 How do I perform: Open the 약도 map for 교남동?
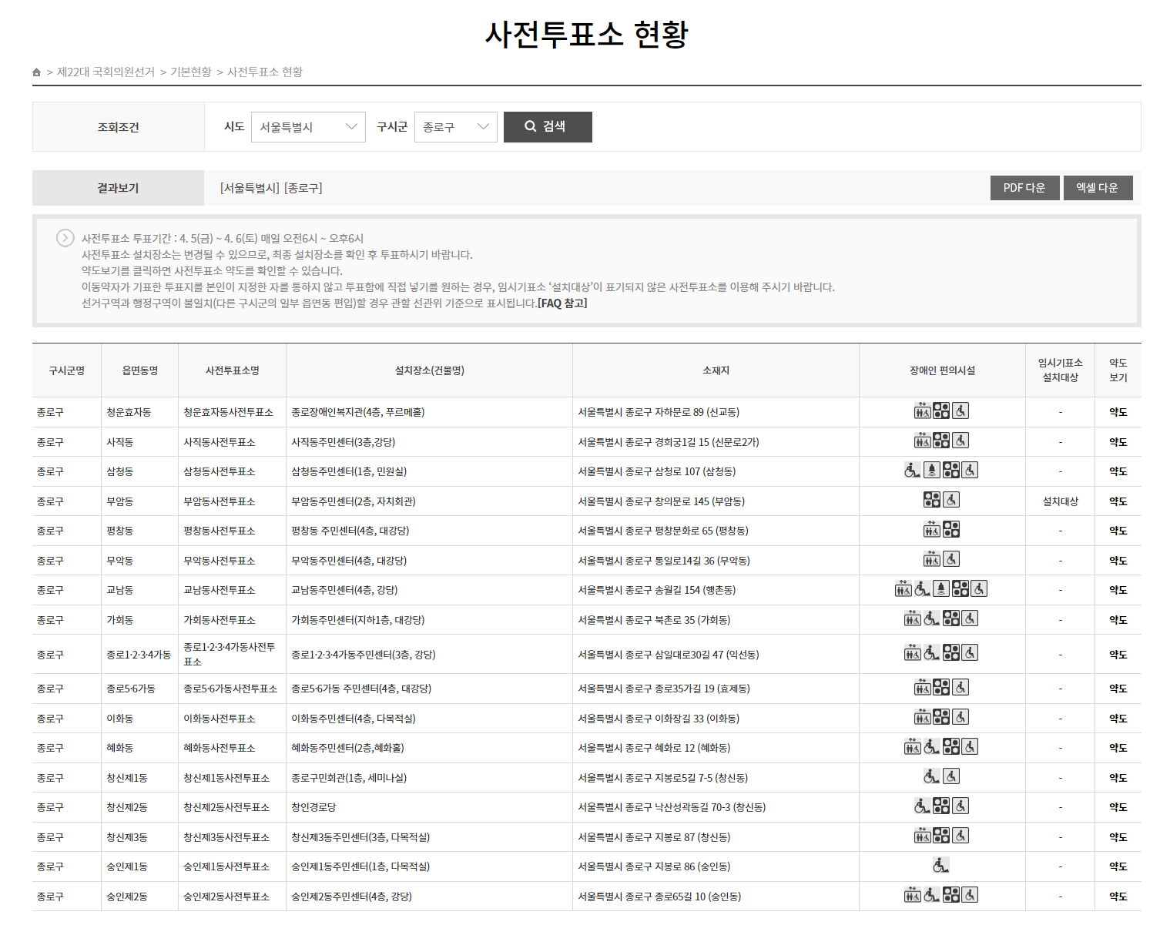(1118, 590)
